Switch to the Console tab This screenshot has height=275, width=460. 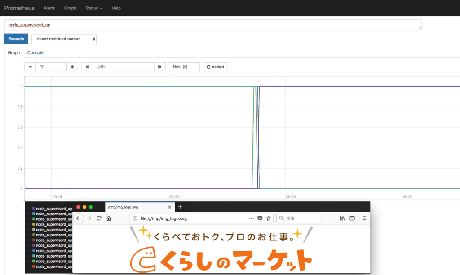(x=35, y=52)
